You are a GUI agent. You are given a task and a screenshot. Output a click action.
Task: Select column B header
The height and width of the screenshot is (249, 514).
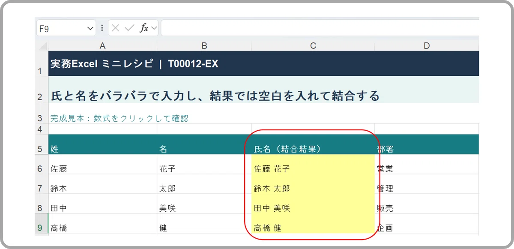point(204,46)
